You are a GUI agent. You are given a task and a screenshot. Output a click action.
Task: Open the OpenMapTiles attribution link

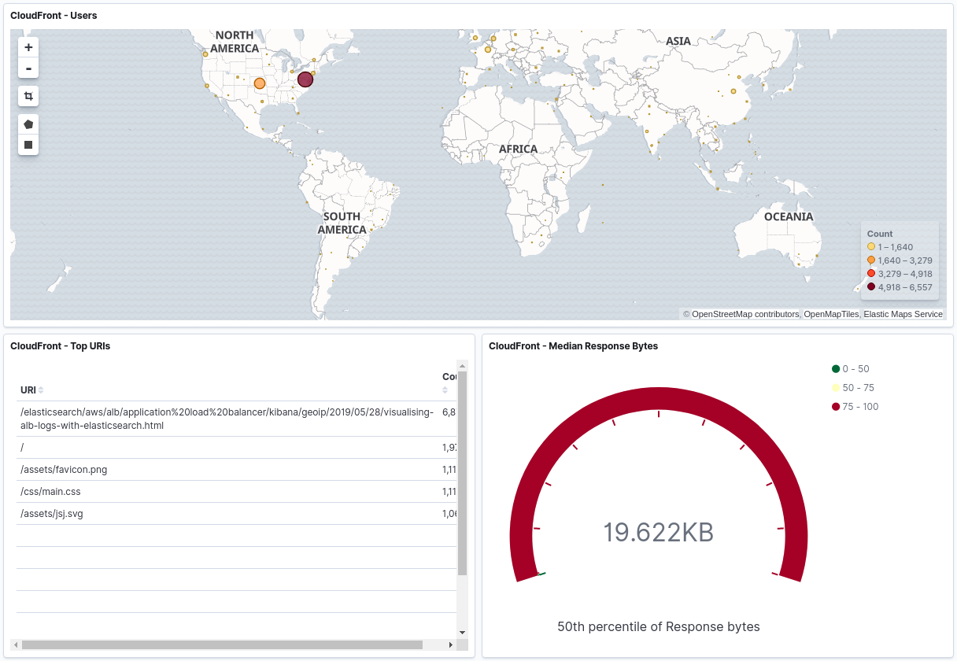click(x=831, y=314)
